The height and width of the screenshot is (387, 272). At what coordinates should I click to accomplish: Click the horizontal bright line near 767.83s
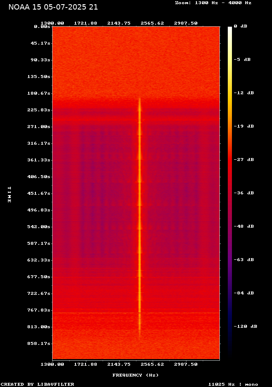[136, 313]
